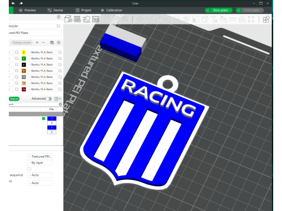Open the Text shape tool
Screen dimensions: 282x211
[x=214, y=19]
